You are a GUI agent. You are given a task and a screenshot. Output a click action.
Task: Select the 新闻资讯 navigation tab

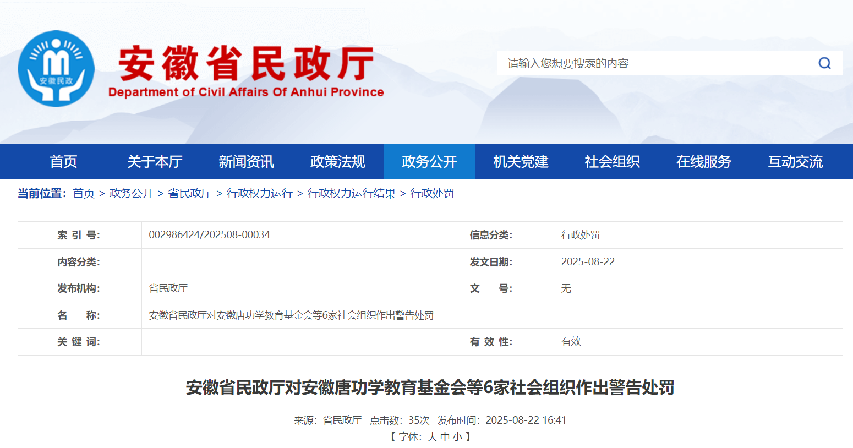tap(245, 161)
